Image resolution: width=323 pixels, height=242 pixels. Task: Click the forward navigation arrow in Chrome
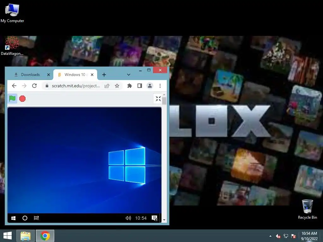click(24, 86)
